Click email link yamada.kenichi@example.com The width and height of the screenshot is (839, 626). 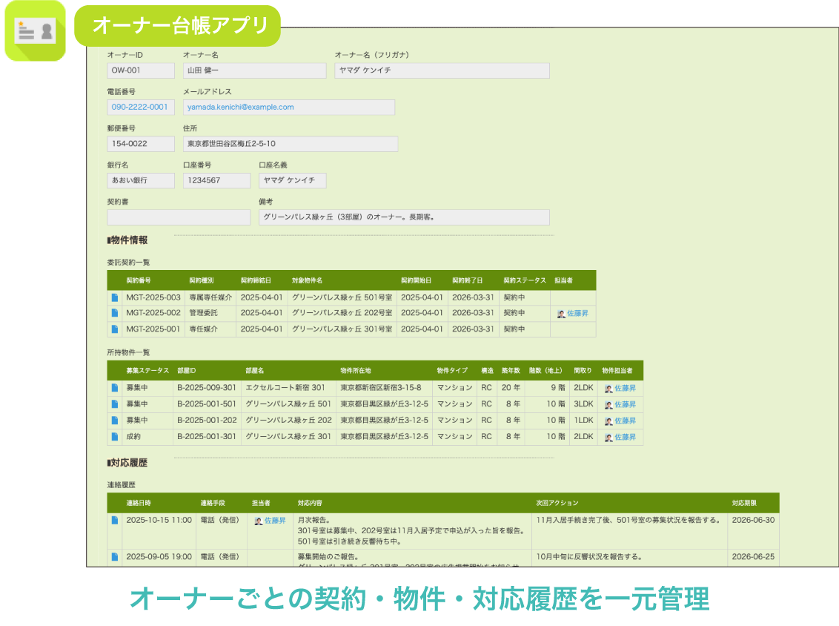click(240, 107)
